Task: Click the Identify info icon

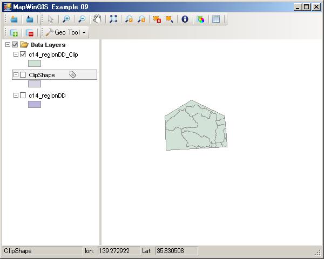Action: click(x=185, y=19)
